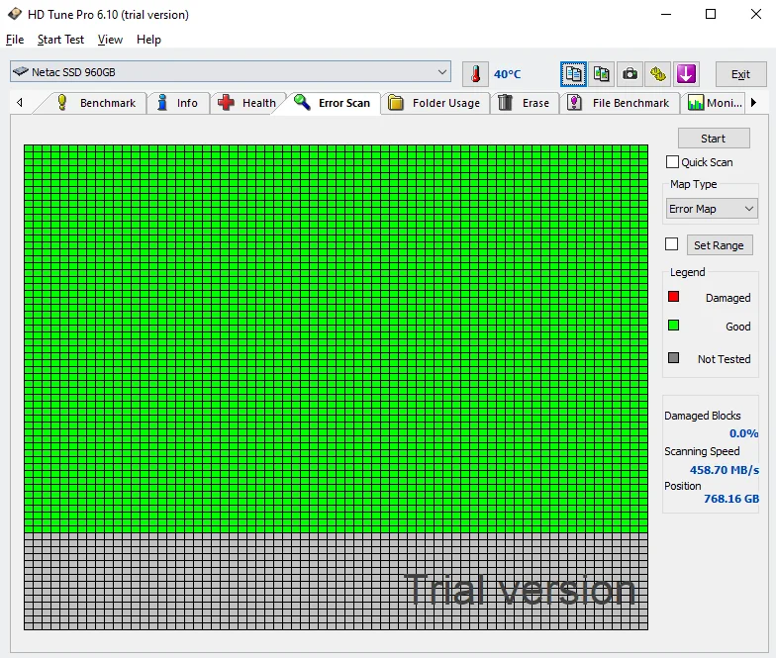
Task: Click the thermometer temperature icon
Action: click(475, 74)
